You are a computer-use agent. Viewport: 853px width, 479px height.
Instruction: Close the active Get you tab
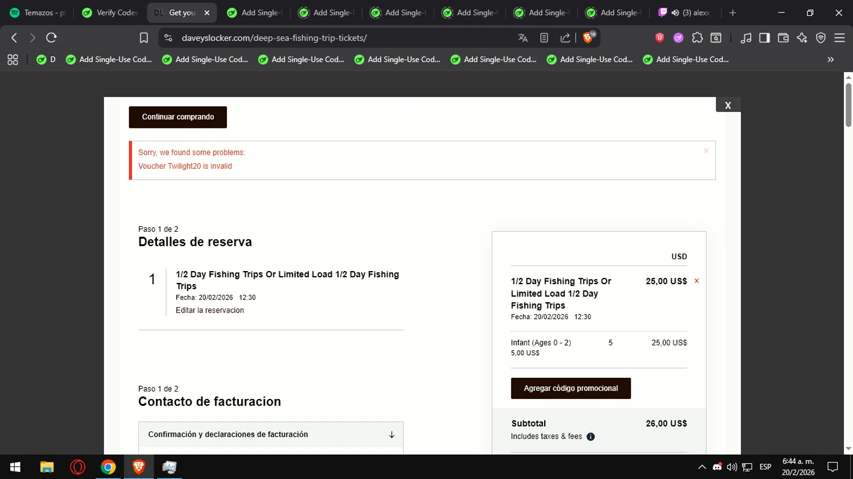pos(207,13)
